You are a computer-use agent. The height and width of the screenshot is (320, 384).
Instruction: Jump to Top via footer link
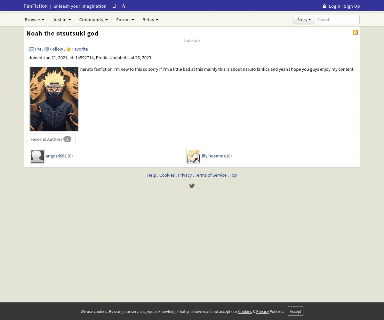[x=233, y=175]
